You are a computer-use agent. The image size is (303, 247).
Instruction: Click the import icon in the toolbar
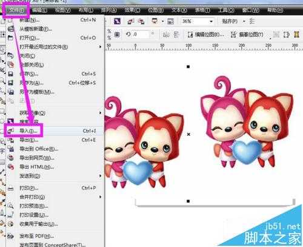point(131,21)
